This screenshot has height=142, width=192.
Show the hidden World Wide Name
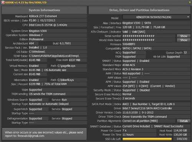184,40
